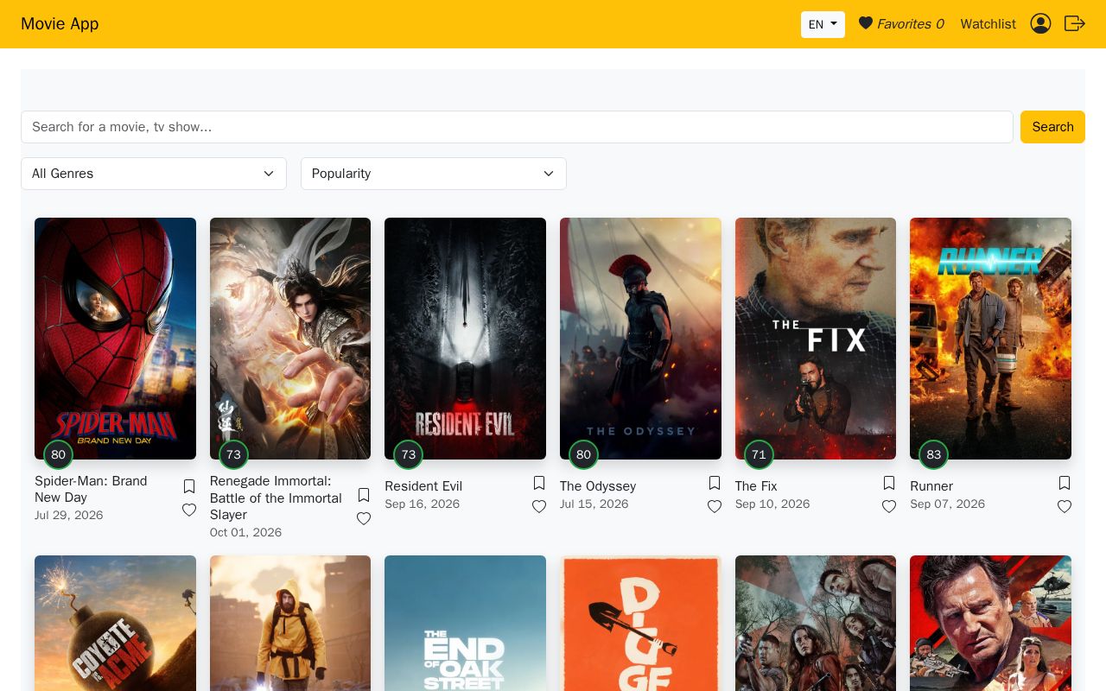
Task: Click the Resident Evil title
Action: (x=423, y=486)
